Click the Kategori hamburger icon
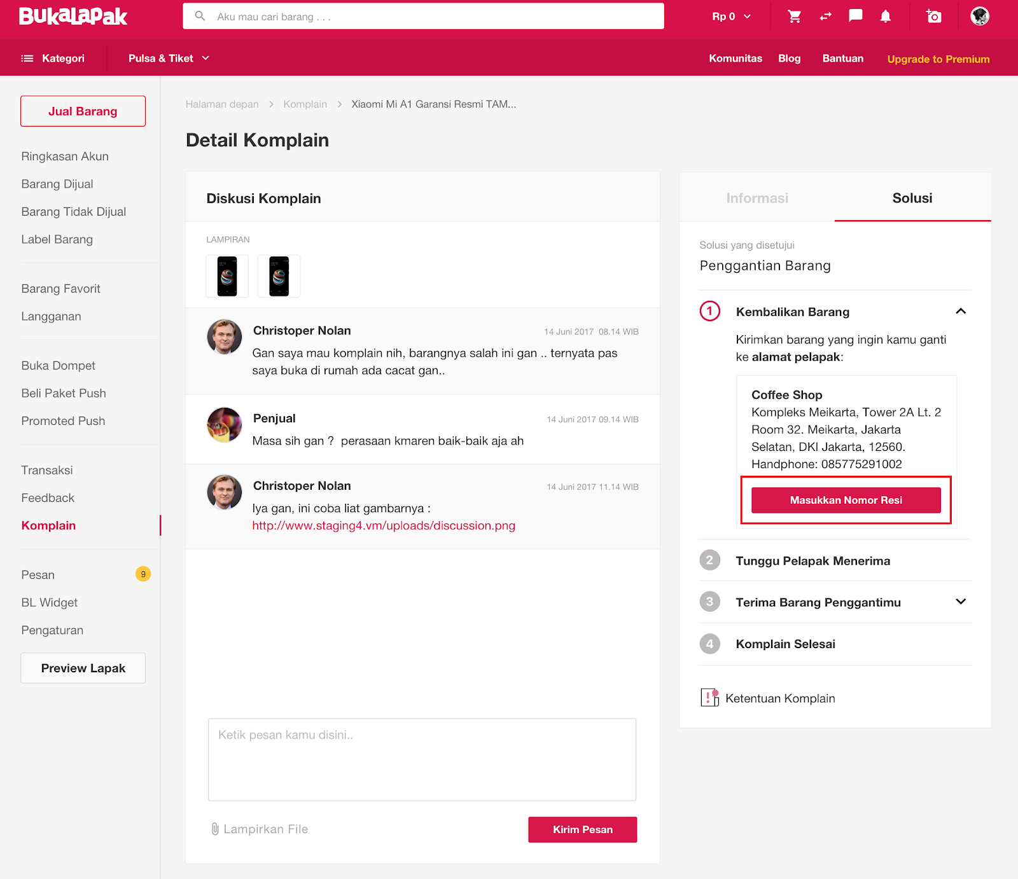 click(x=27, y=59)
